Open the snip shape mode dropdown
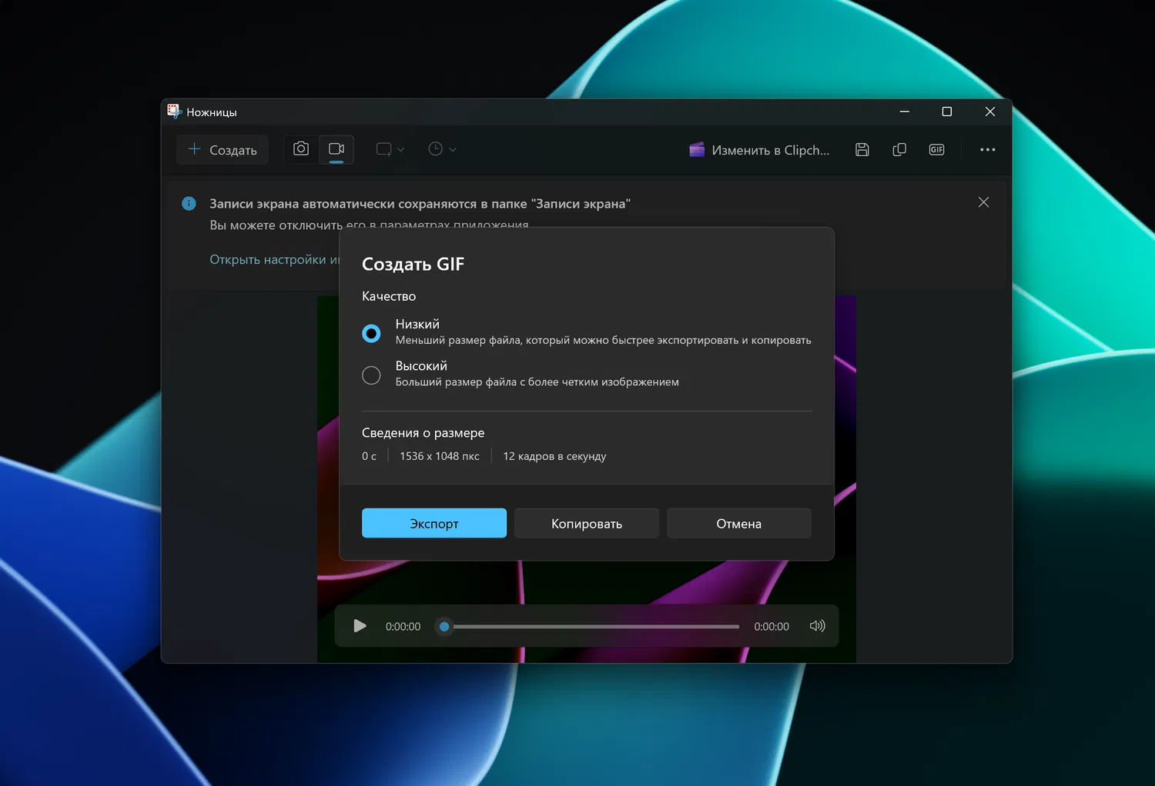Viewport: 1155px width, 786px height. tap(390, 149)
